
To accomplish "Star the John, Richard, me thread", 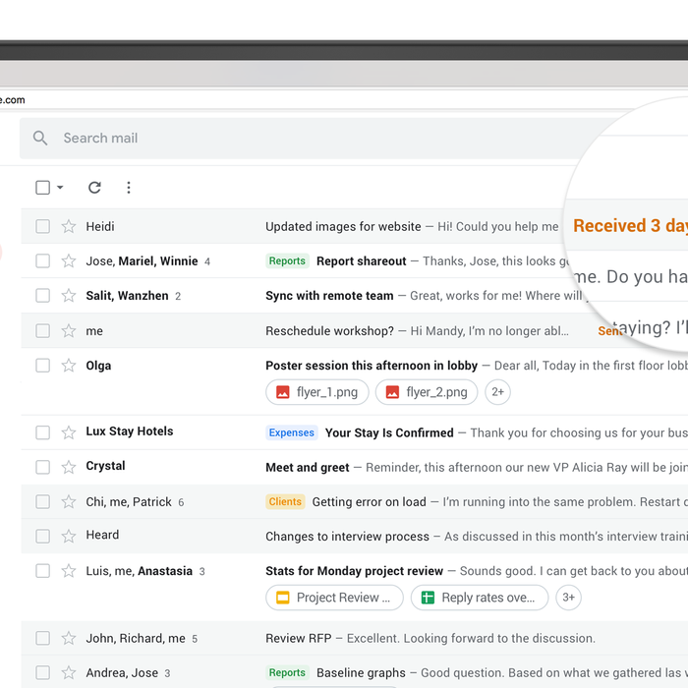I will (x=69, y=638).
